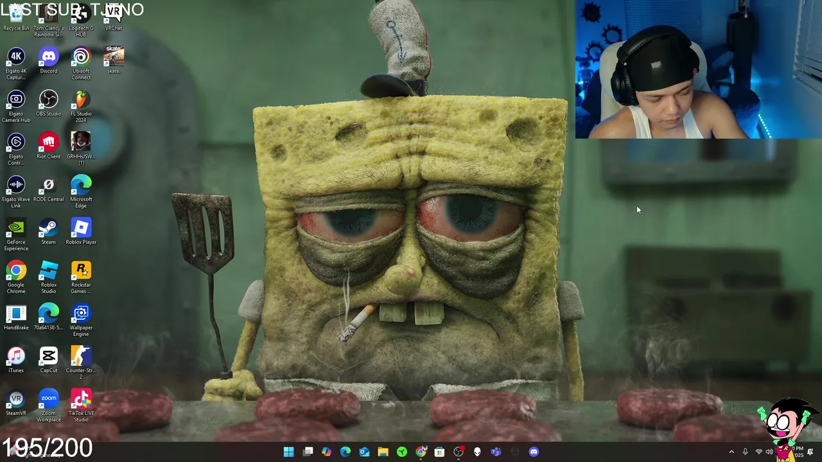
Task: Select the SteamVR desktop shortcut
Action: pos(16,403)
